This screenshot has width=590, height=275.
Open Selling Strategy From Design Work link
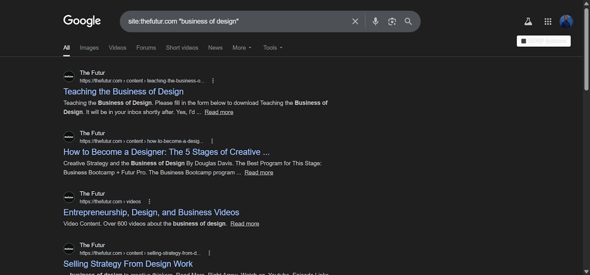pyautogui.click(x=128, y=264)
